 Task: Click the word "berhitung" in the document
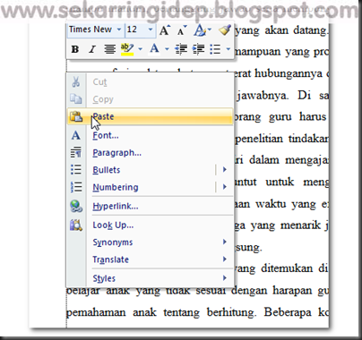pyautogui.click(x=231, y=312)
